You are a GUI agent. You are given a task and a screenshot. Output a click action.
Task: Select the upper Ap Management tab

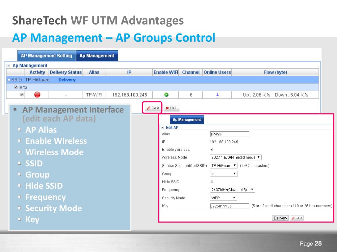(97, 56)
